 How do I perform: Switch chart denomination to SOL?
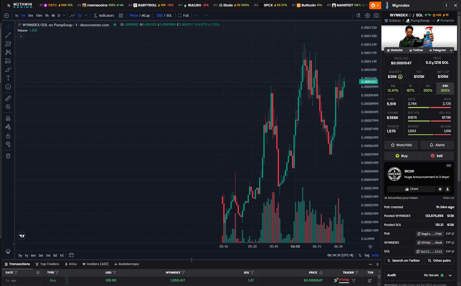[x=169, y=15]
